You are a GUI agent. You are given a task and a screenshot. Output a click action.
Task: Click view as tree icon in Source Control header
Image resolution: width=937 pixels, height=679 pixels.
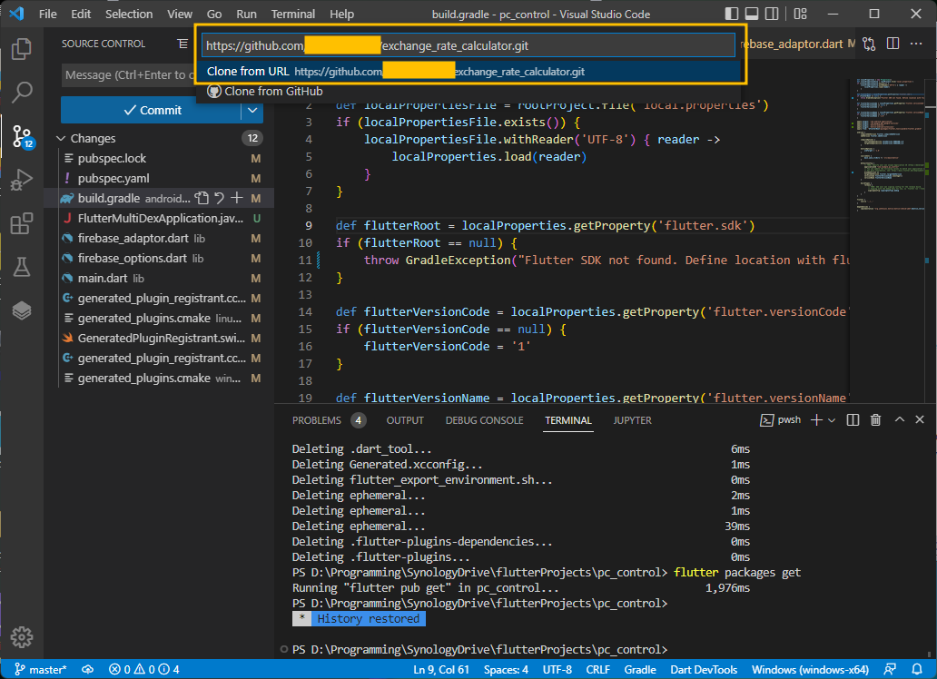pos(182,44)
